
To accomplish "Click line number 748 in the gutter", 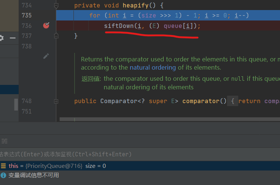I will [26, 101].
